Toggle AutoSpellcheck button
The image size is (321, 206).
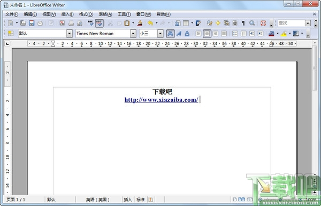click(100, 23)
